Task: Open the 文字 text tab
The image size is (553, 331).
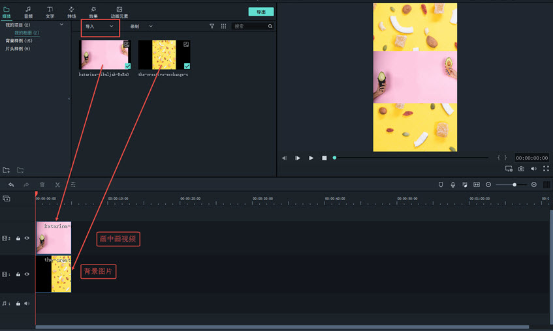Action: pyautogui.click(x=50, y=12)
